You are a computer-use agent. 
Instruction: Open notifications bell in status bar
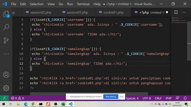click(185, 98)
